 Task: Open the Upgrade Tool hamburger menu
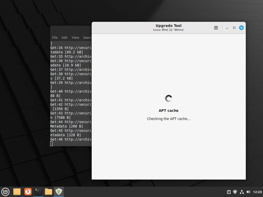(216, 28)
